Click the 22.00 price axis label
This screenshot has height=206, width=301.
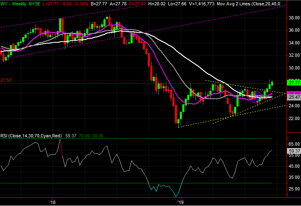[294, 118]
